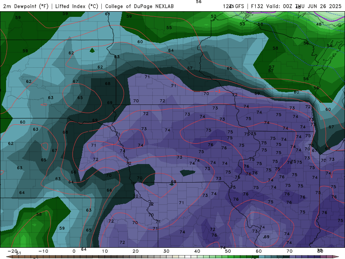This screenshot has height=259, width=345.
Task: Click the "-10" color scale label
Action: tap(43, 251)
